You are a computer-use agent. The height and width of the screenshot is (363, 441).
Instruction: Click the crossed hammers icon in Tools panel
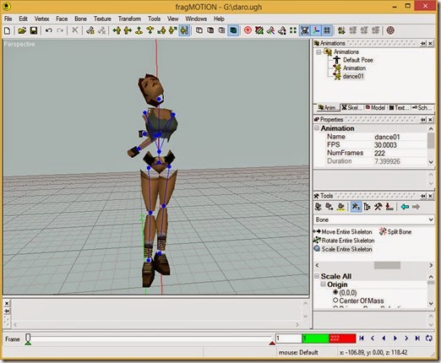click(378, 207)
